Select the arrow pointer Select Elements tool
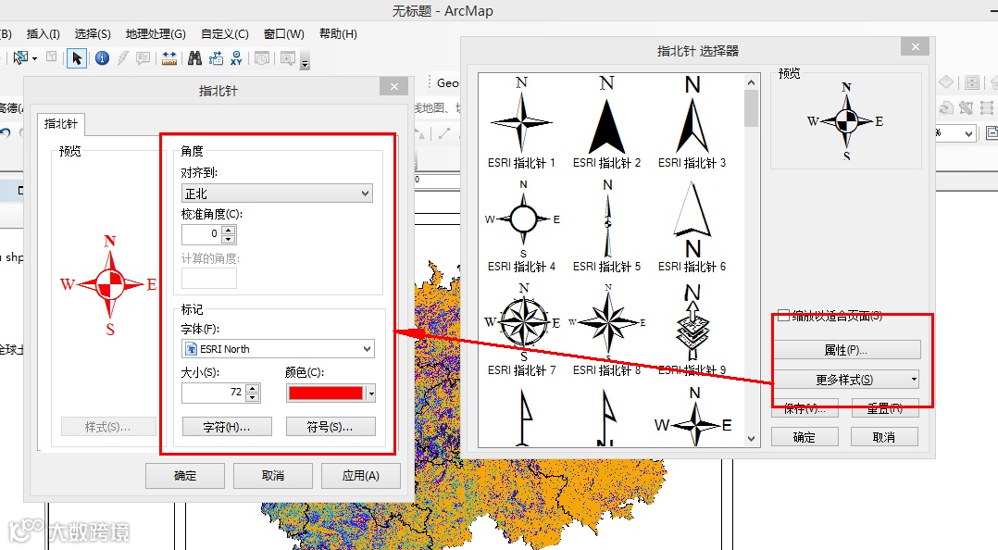The image size is (998, 550). pyautogui.click(x=76, y=58)
